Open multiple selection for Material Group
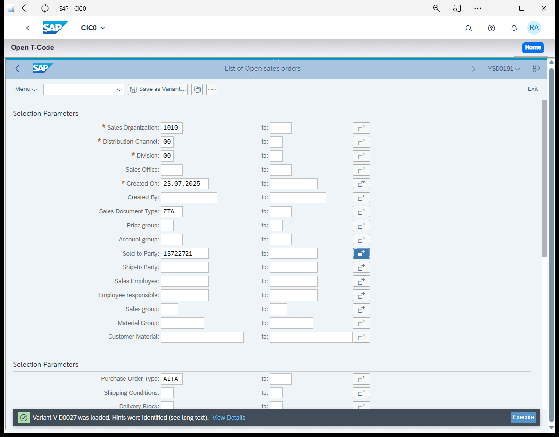 [361, 323]
